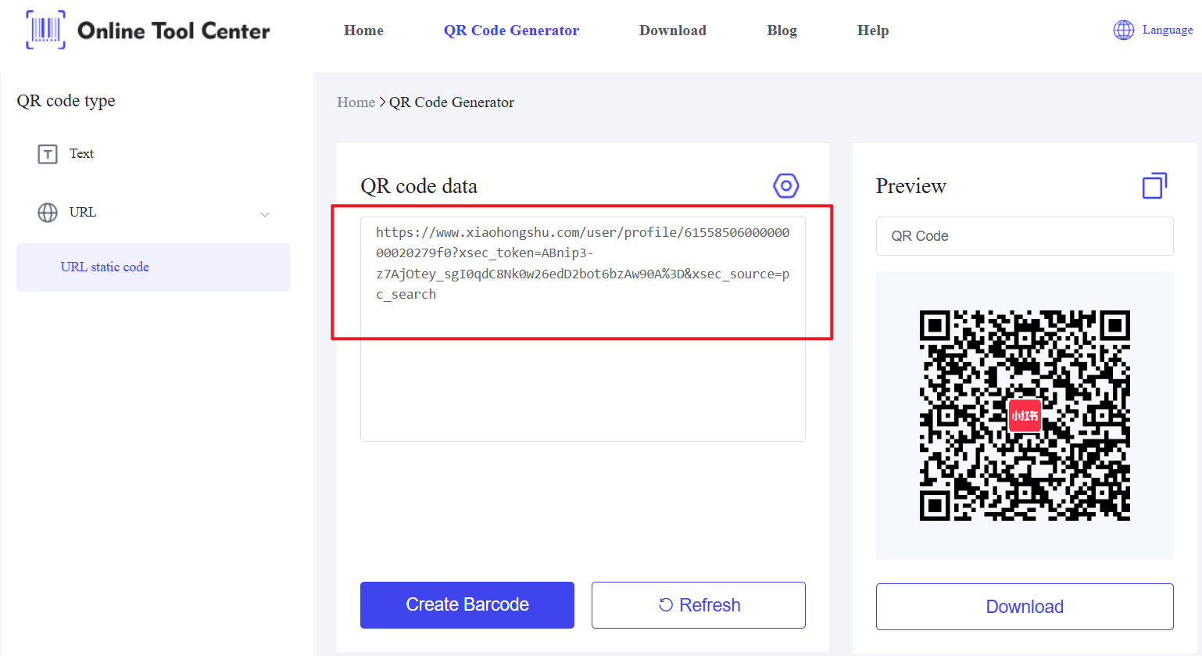Open the Help page
Screen dimensions: 1202x656
coord(872,30)
